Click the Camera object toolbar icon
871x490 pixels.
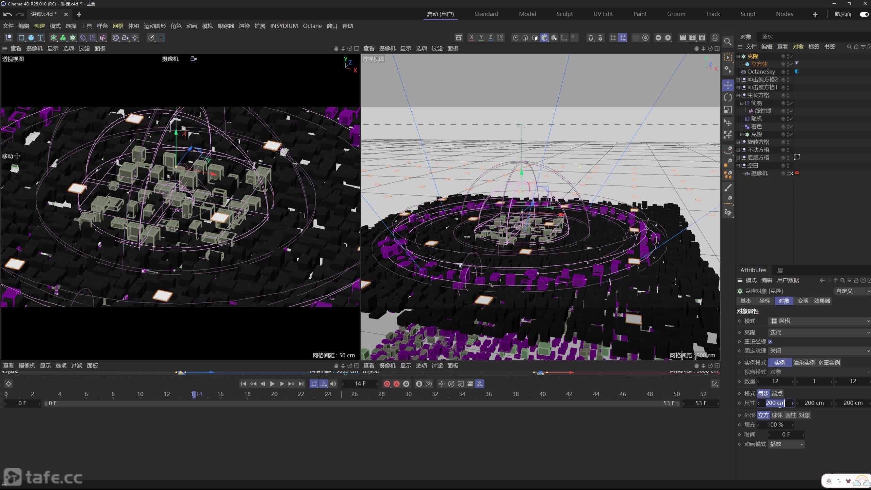[125, 38]
